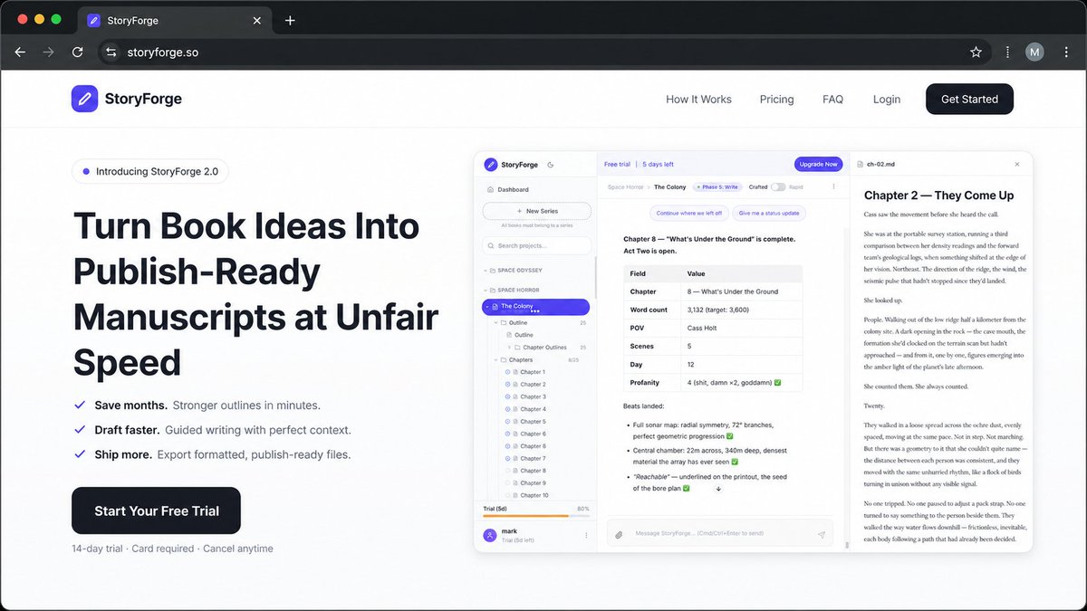
Task: Collapse the SPACE HORROR series chevron
Action: pyautogui.click(x=485, y=290)
